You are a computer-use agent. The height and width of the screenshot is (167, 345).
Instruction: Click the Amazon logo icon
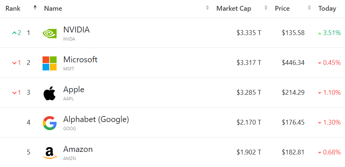(x=50, y=153)
